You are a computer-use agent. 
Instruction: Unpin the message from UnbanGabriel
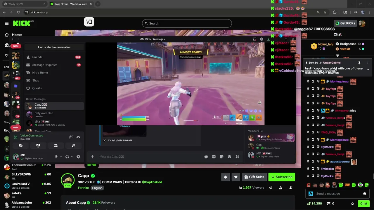(359, 63)
